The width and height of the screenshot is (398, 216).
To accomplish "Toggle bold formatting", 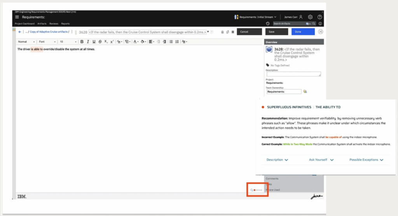I will coord(82,42).
